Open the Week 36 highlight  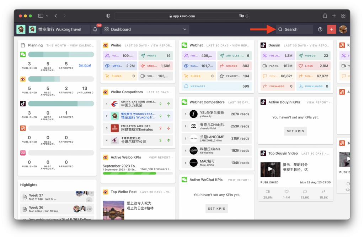click(x=57, y=209)
